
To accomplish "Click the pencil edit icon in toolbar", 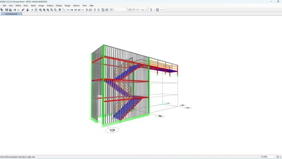I will [x=23, y=10].
